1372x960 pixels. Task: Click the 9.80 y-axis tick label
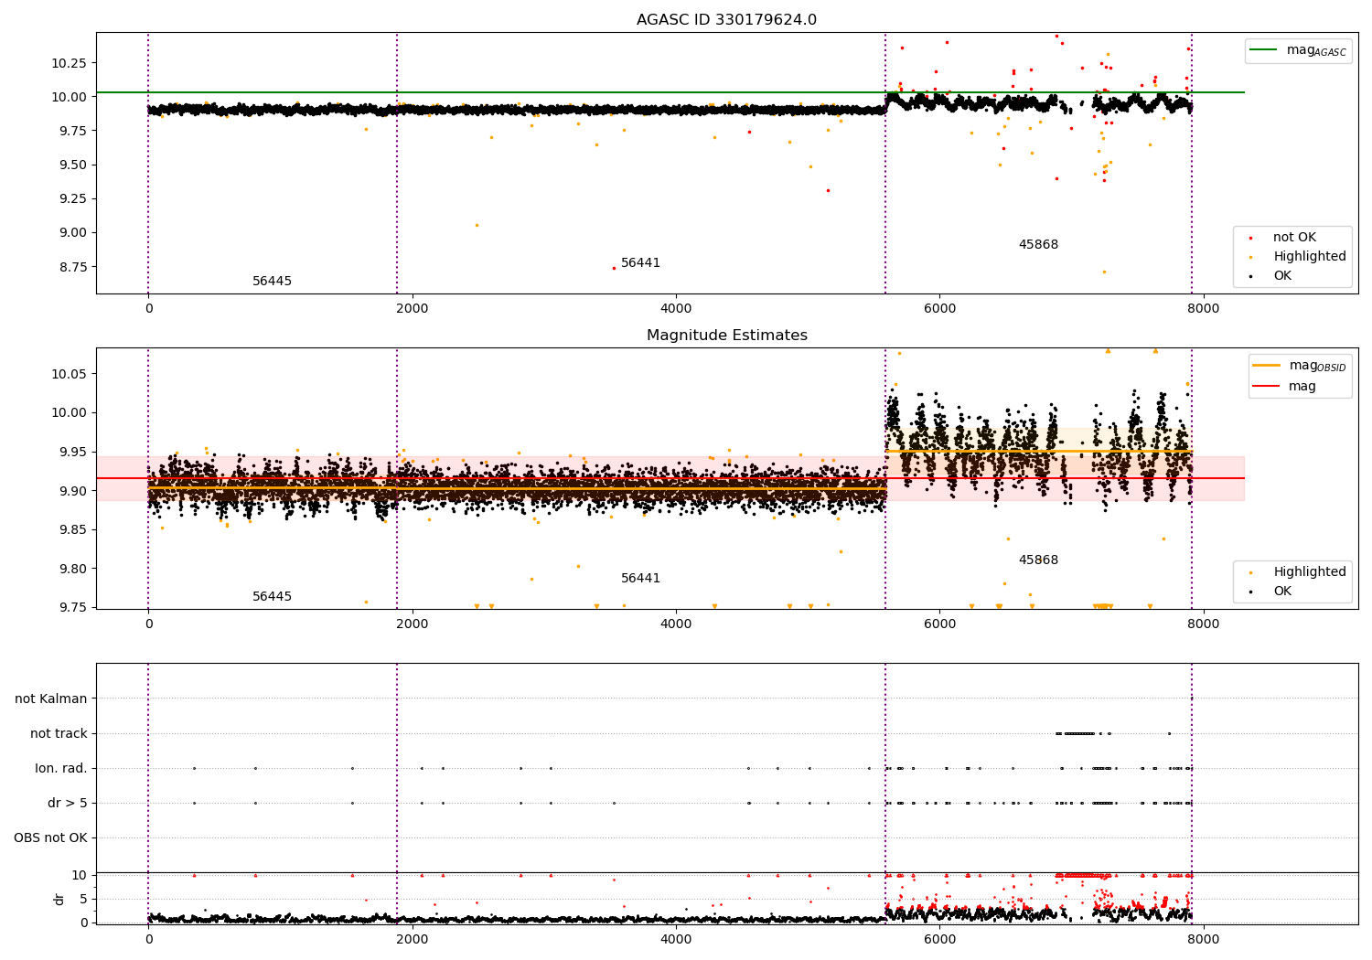(x=73, y=569)
